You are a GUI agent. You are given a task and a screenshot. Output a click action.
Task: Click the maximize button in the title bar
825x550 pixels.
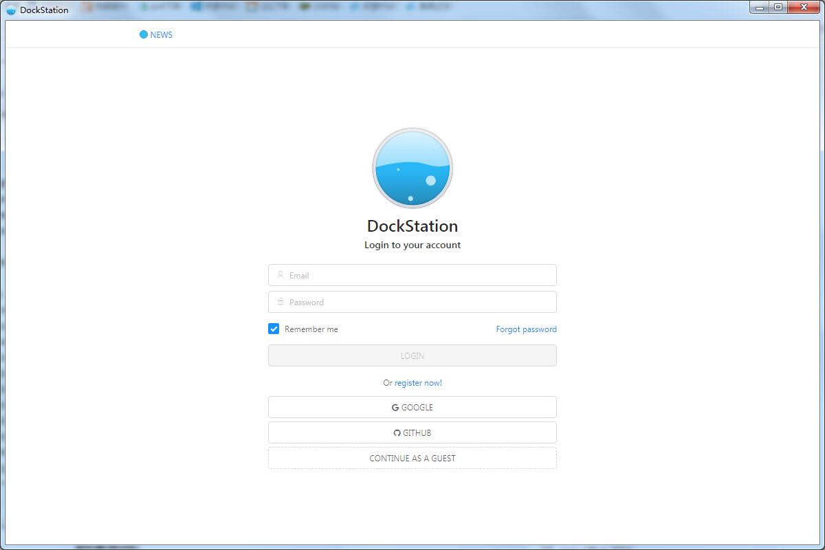pyautogui.click(x=779, y=8)
